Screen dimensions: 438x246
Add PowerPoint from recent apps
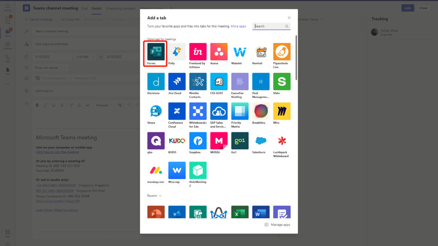click(156, 212)
